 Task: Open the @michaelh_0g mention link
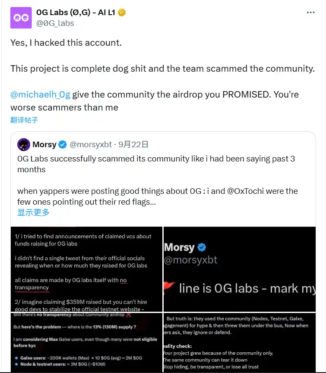click(40, 95)
